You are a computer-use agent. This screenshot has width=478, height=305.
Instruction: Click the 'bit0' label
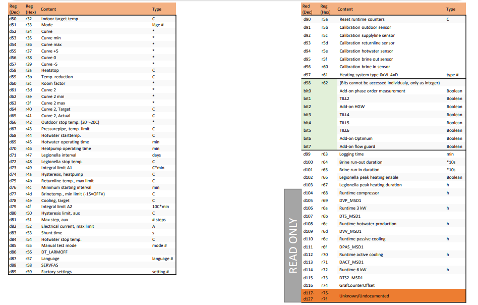[307, 91]
